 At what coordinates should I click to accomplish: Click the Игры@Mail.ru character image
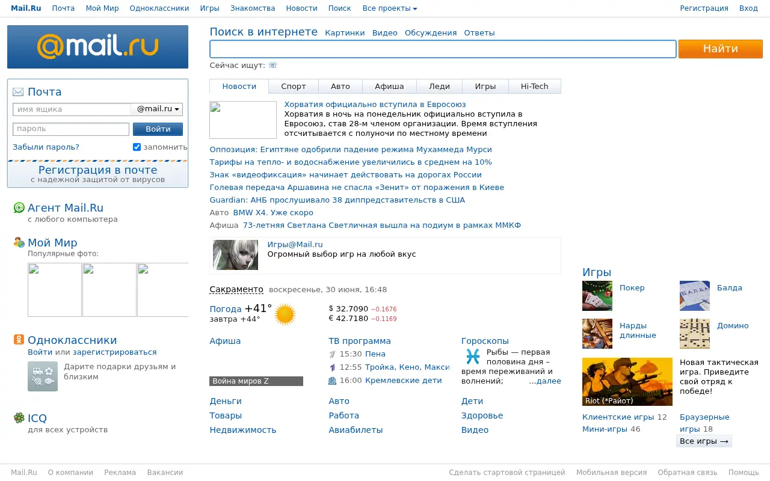(235, 255)
